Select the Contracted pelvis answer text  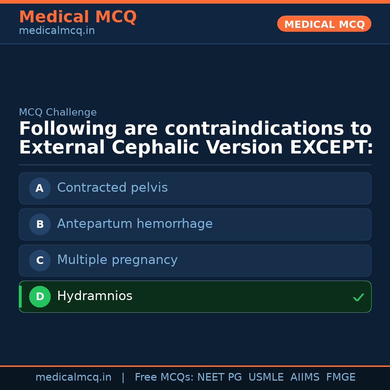click(112, 188)
